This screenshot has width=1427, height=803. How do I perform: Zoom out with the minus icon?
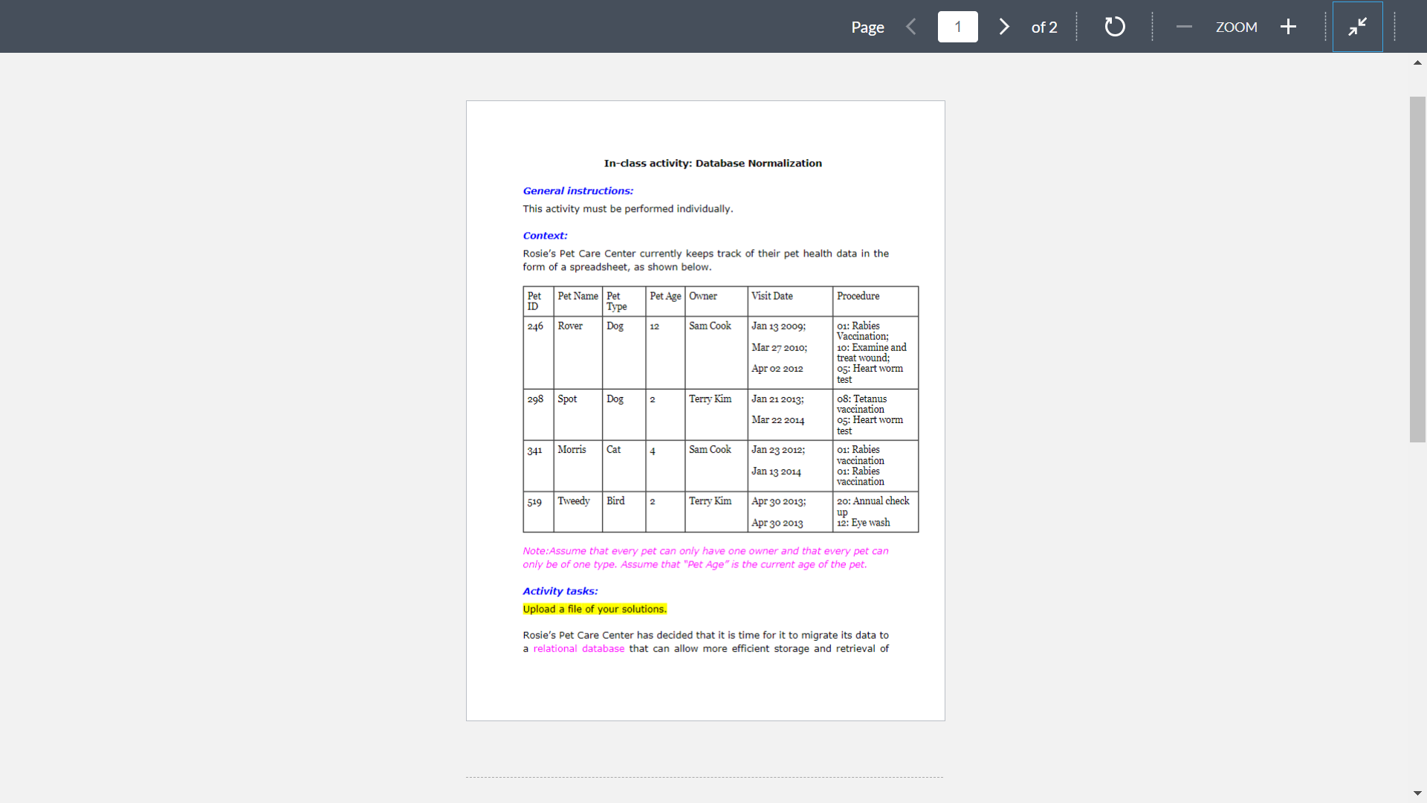[x=1183, y=27]
